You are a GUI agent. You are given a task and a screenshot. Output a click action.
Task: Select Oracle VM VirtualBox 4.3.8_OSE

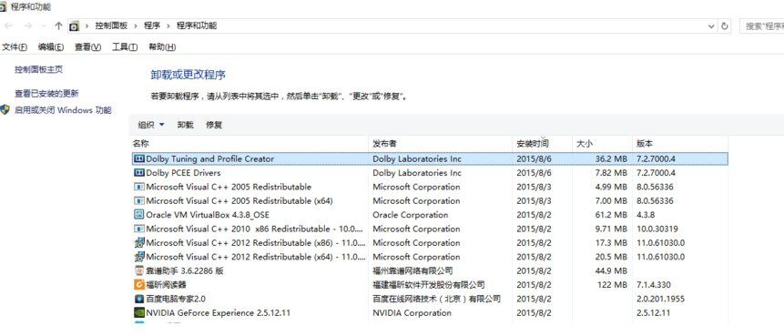point(430,215)
